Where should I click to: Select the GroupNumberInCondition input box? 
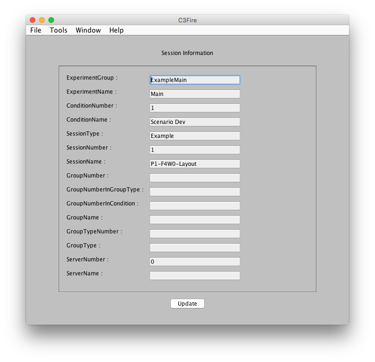tap(194, 206)
